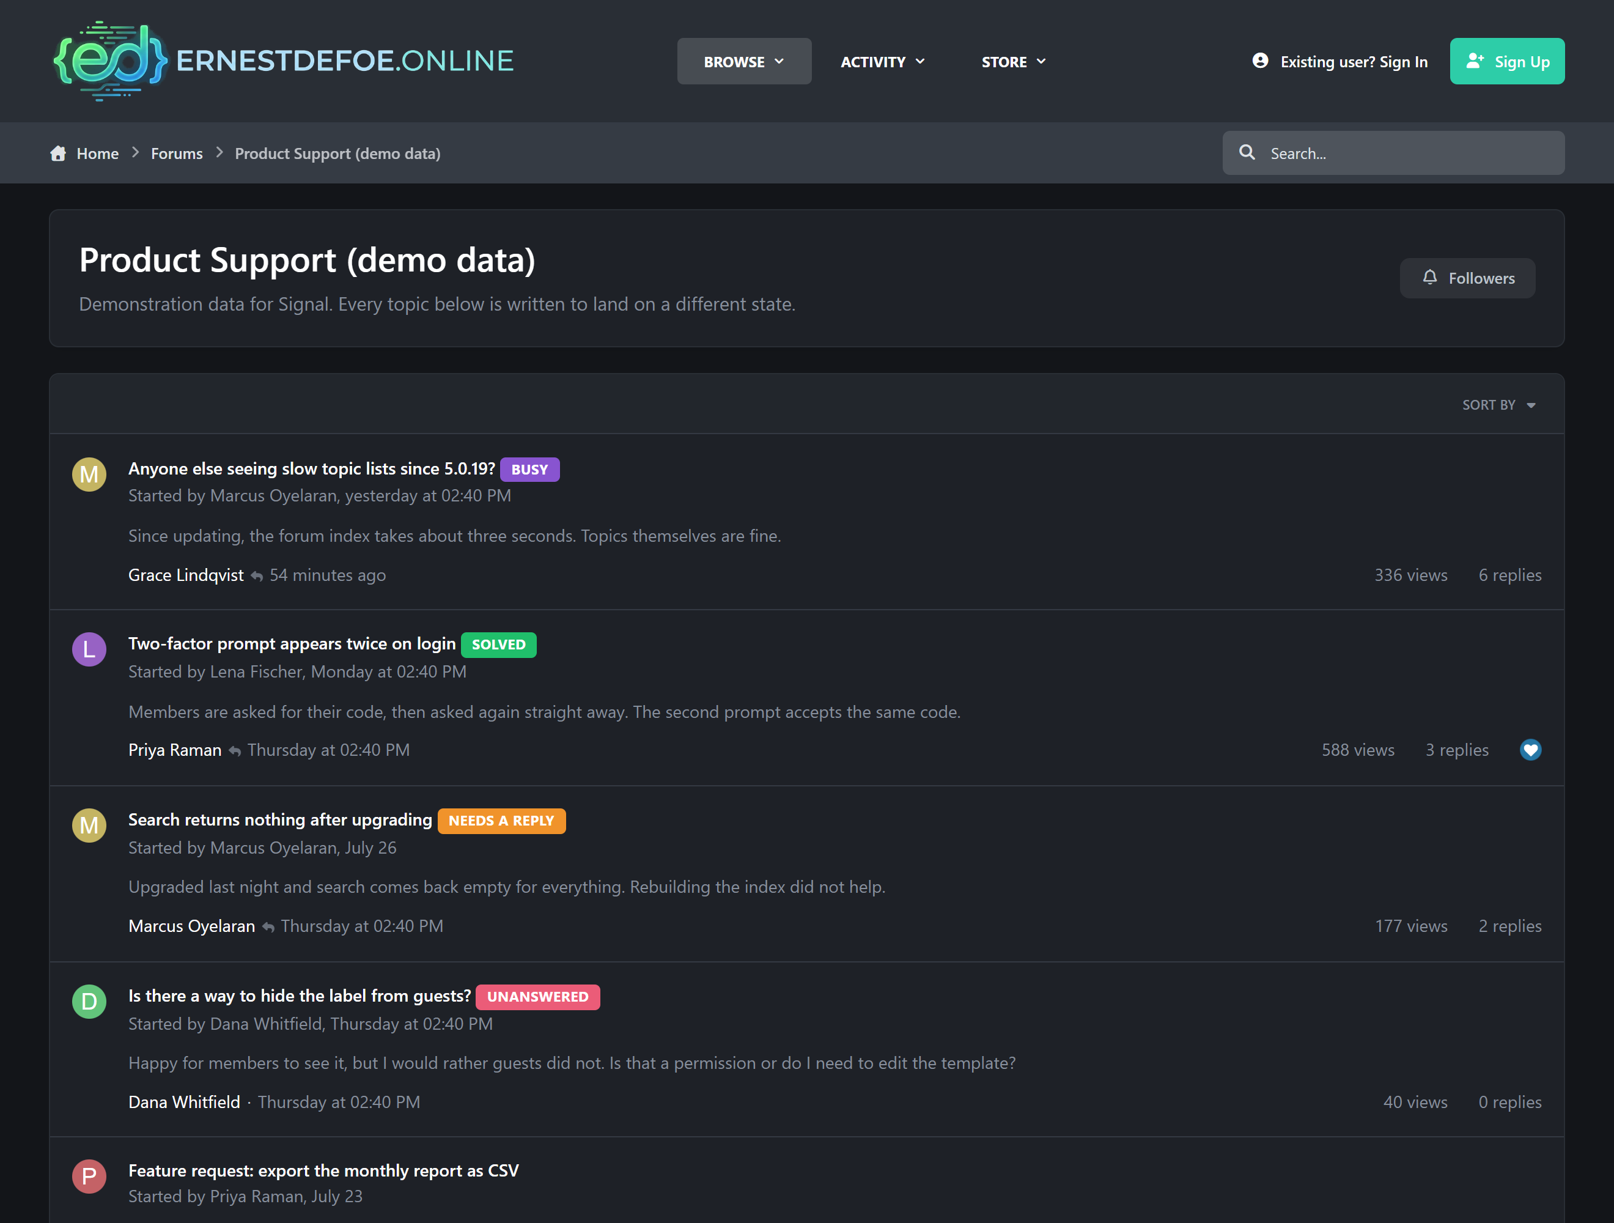Click Product Support (demo data) breadcrumb

click(x=338, y=153)
